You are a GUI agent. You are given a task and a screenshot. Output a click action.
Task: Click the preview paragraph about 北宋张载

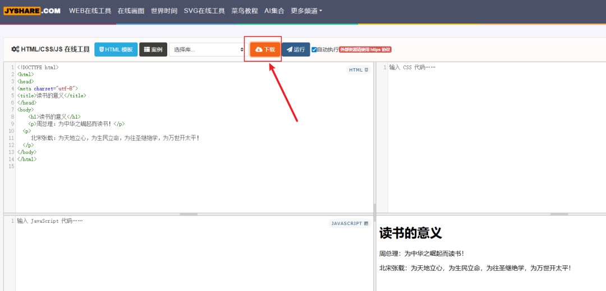point(475,268)
